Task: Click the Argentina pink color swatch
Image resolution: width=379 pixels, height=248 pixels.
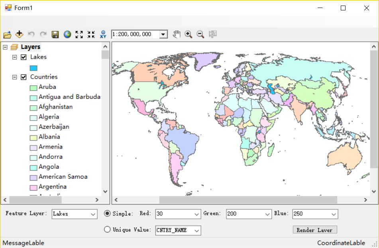Action: coord(33,188)
